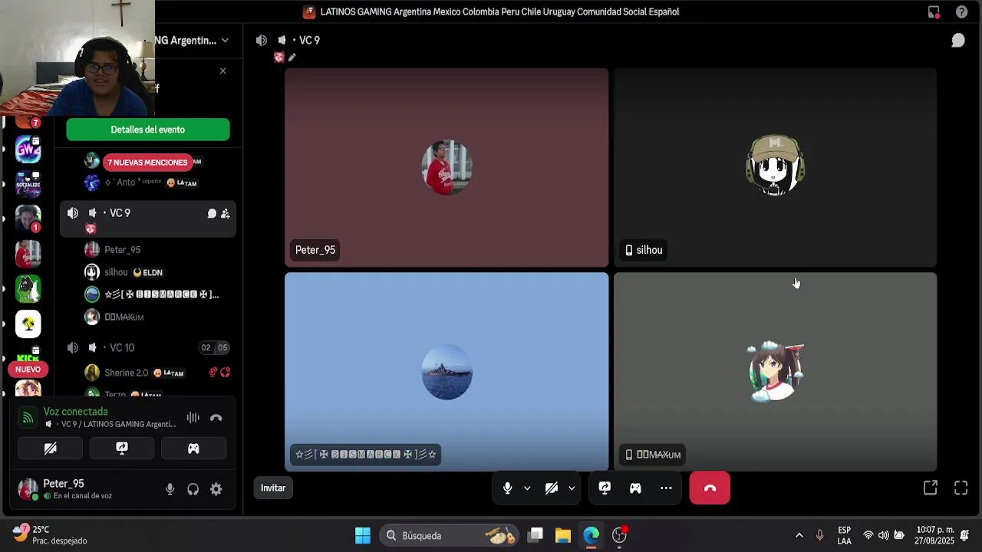Pop out the call window
The image size is (982, 552).
pyautogui.click(x=931, y=488)
